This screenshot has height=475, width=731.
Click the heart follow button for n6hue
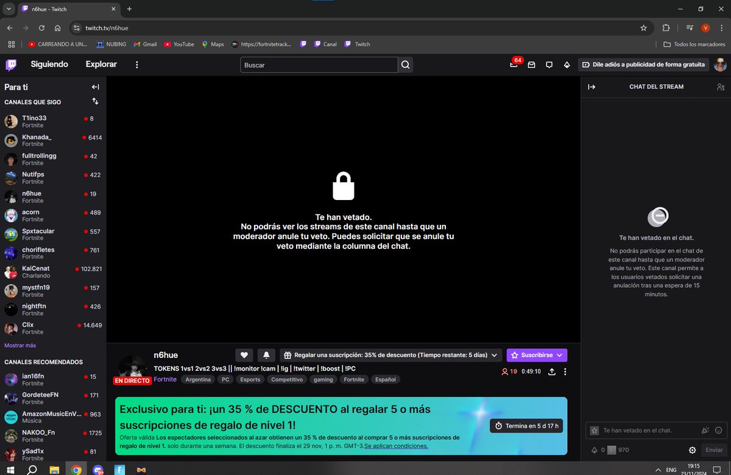click(244, 355)
